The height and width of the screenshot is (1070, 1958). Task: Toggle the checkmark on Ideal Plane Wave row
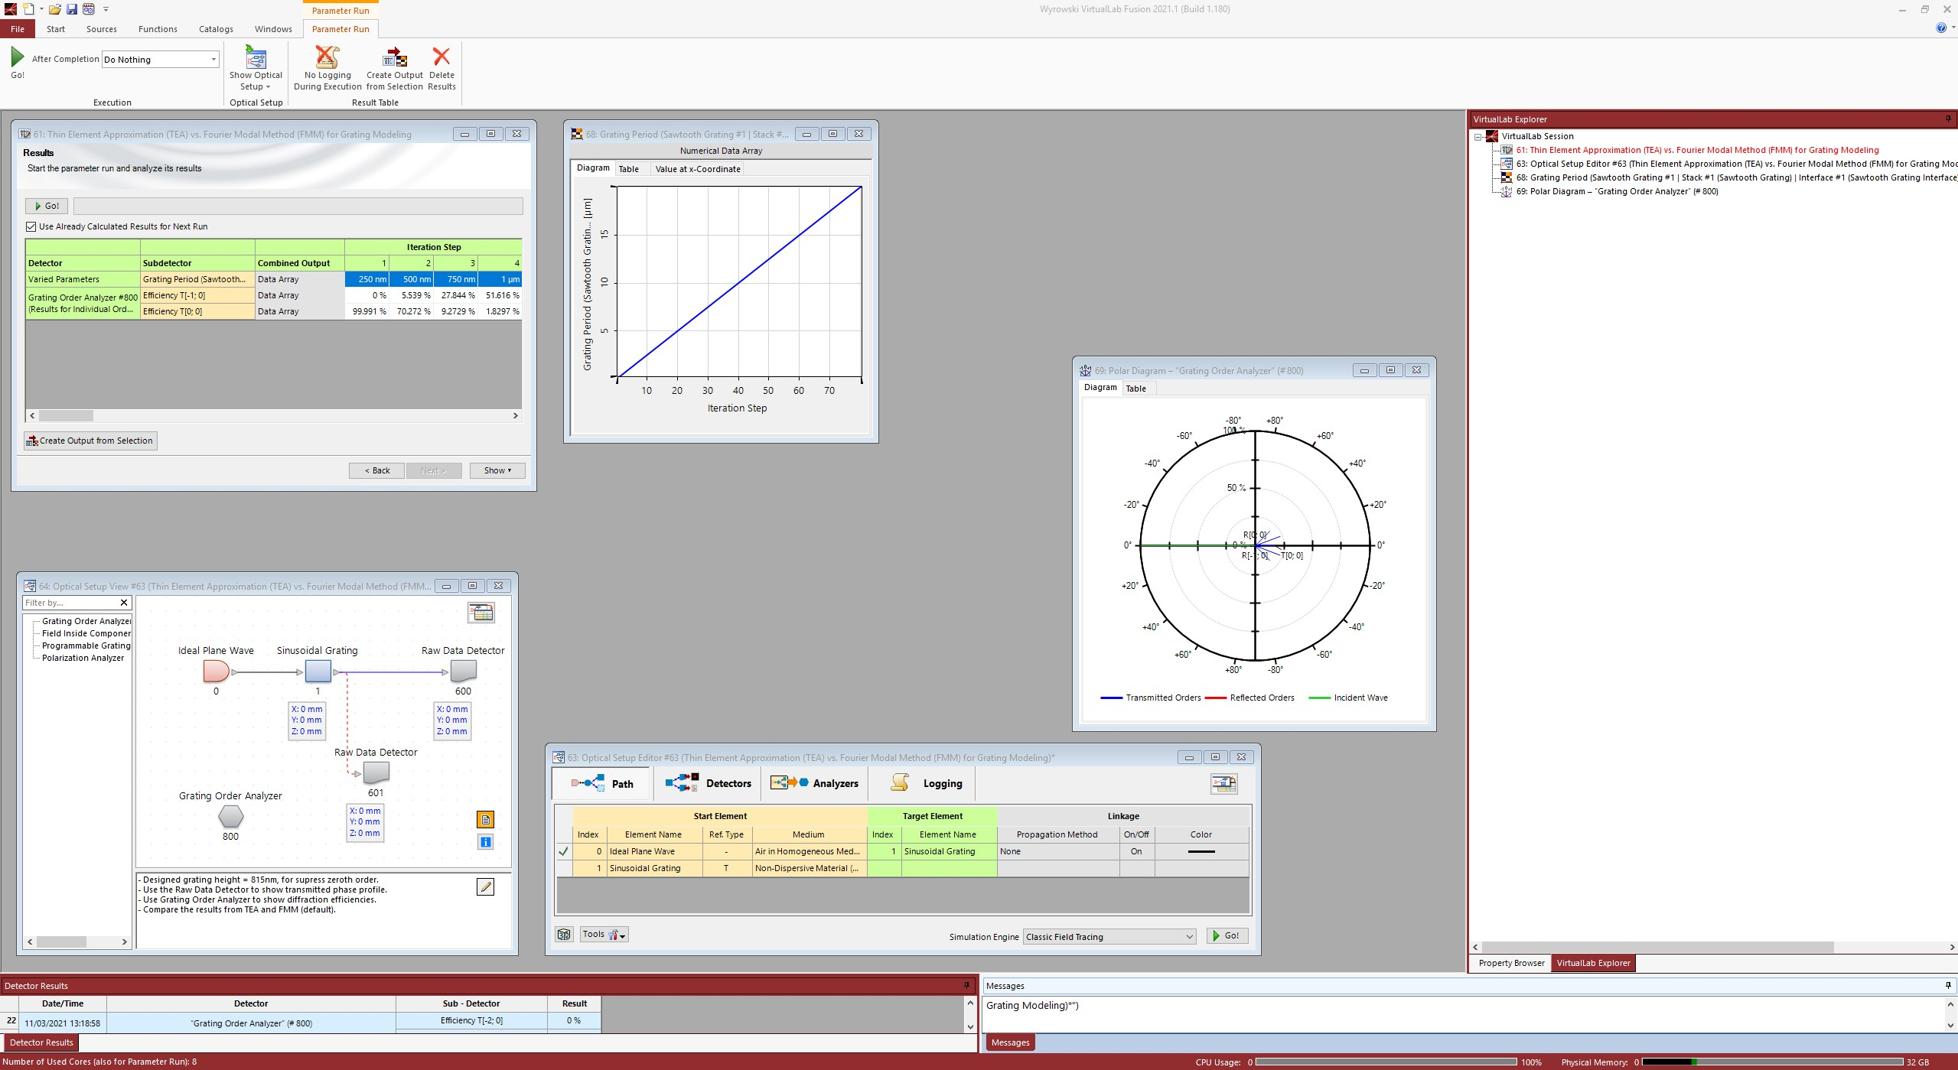click(x=564, y=851)
